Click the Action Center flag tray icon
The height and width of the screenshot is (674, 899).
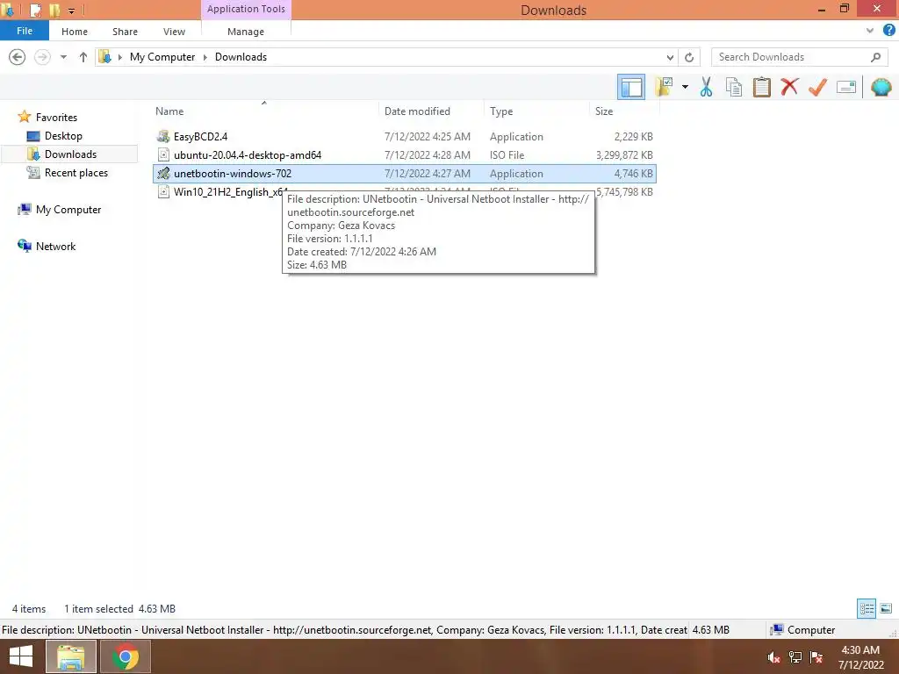[x=816, y=657]
